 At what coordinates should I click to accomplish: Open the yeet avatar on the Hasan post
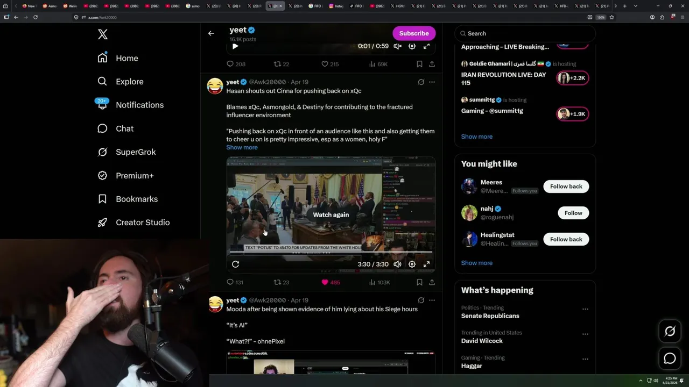pyautogui.click(x=215, y=86)
